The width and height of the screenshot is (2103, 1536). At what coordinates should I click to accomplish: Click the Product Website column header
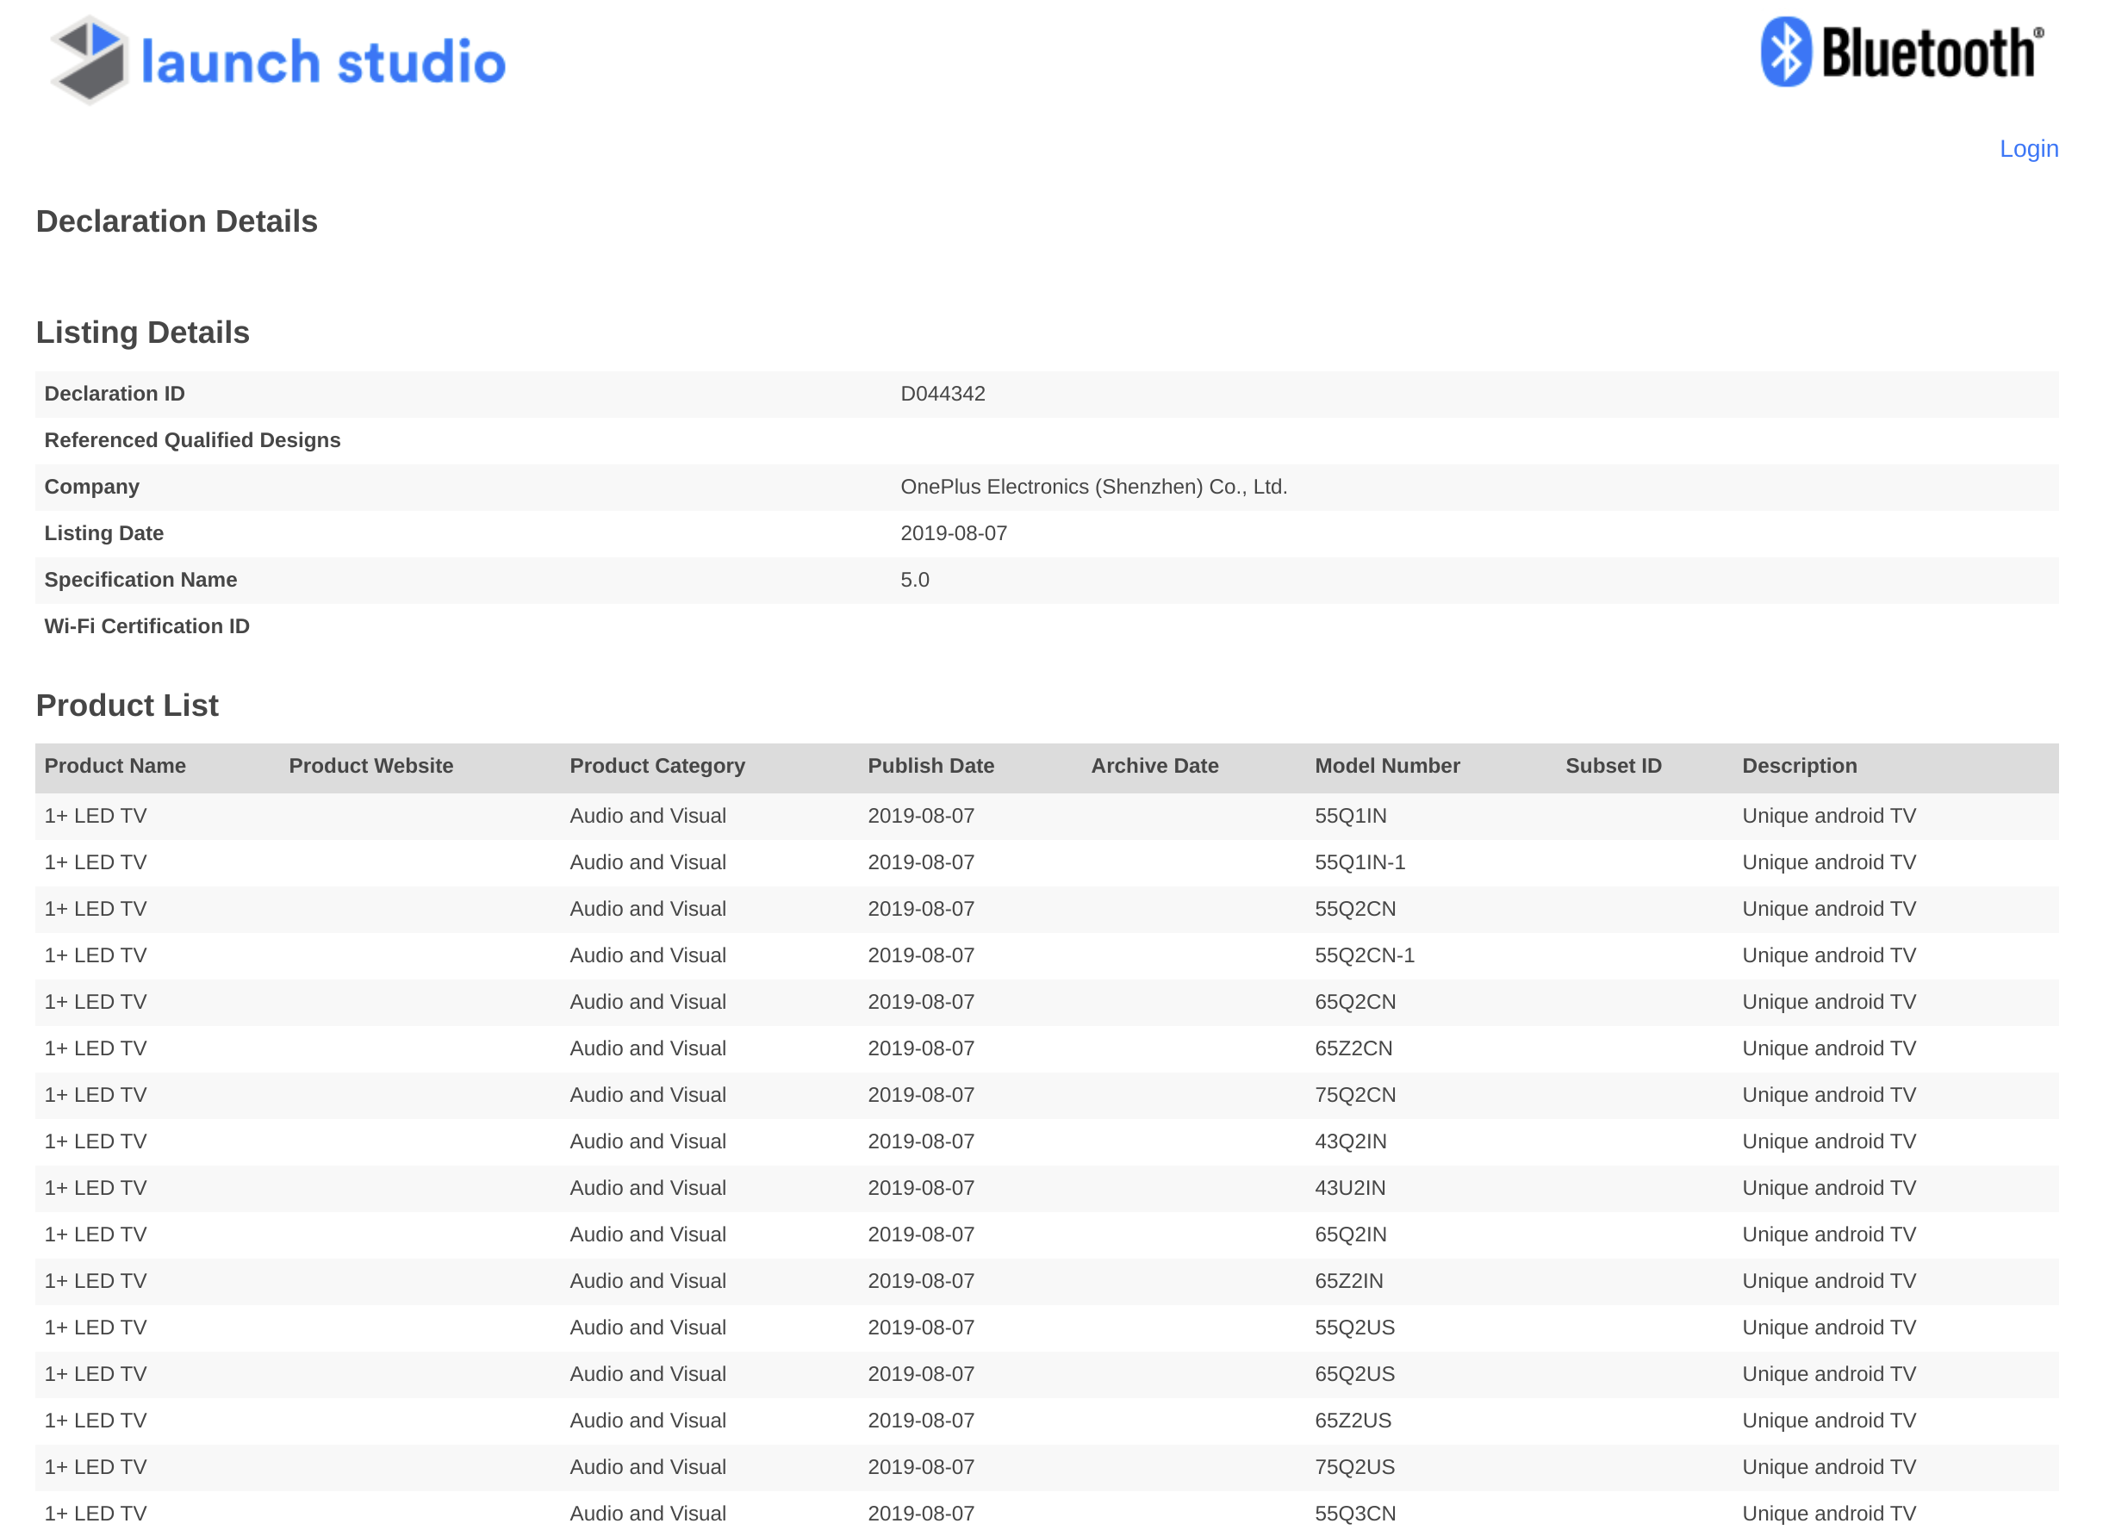click(371, 766)
